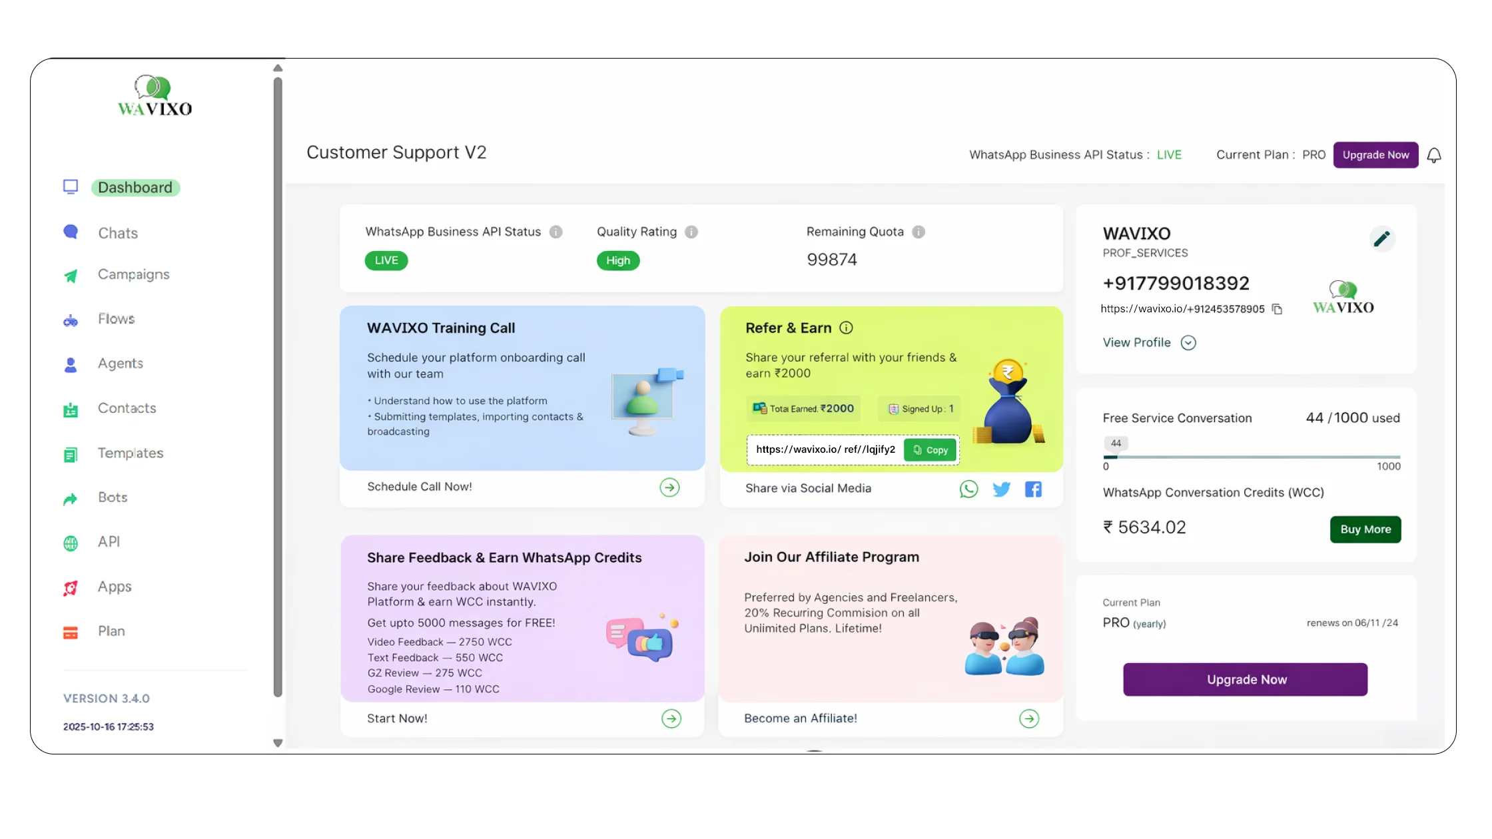Share referral via WhatsApp icon
This screenshot has width=1492, height=839.
968,489
